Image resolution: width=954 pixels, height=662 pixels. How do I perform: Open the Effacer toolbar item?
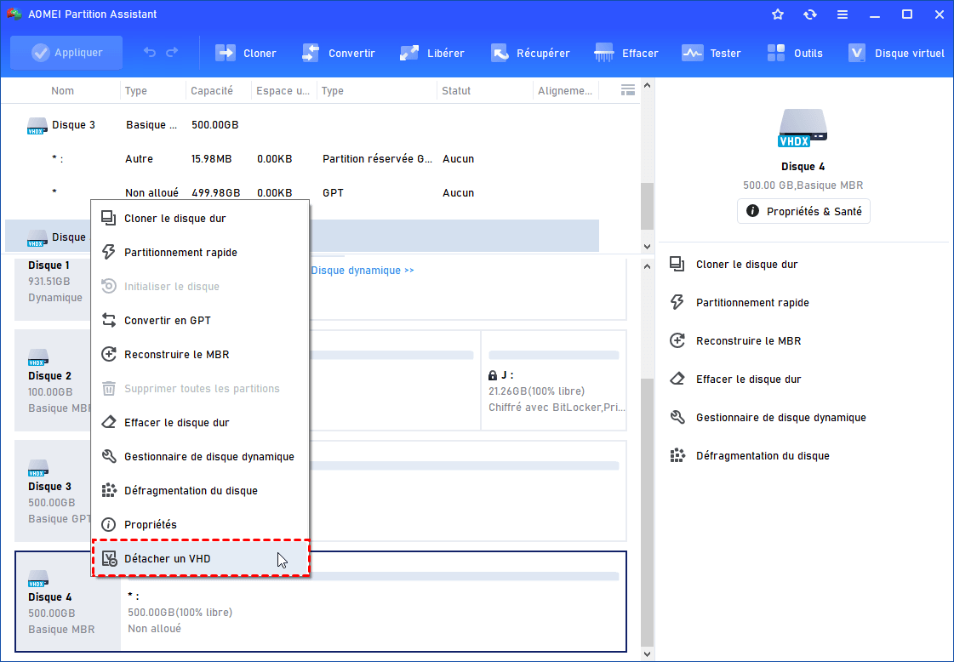[626, 54]
